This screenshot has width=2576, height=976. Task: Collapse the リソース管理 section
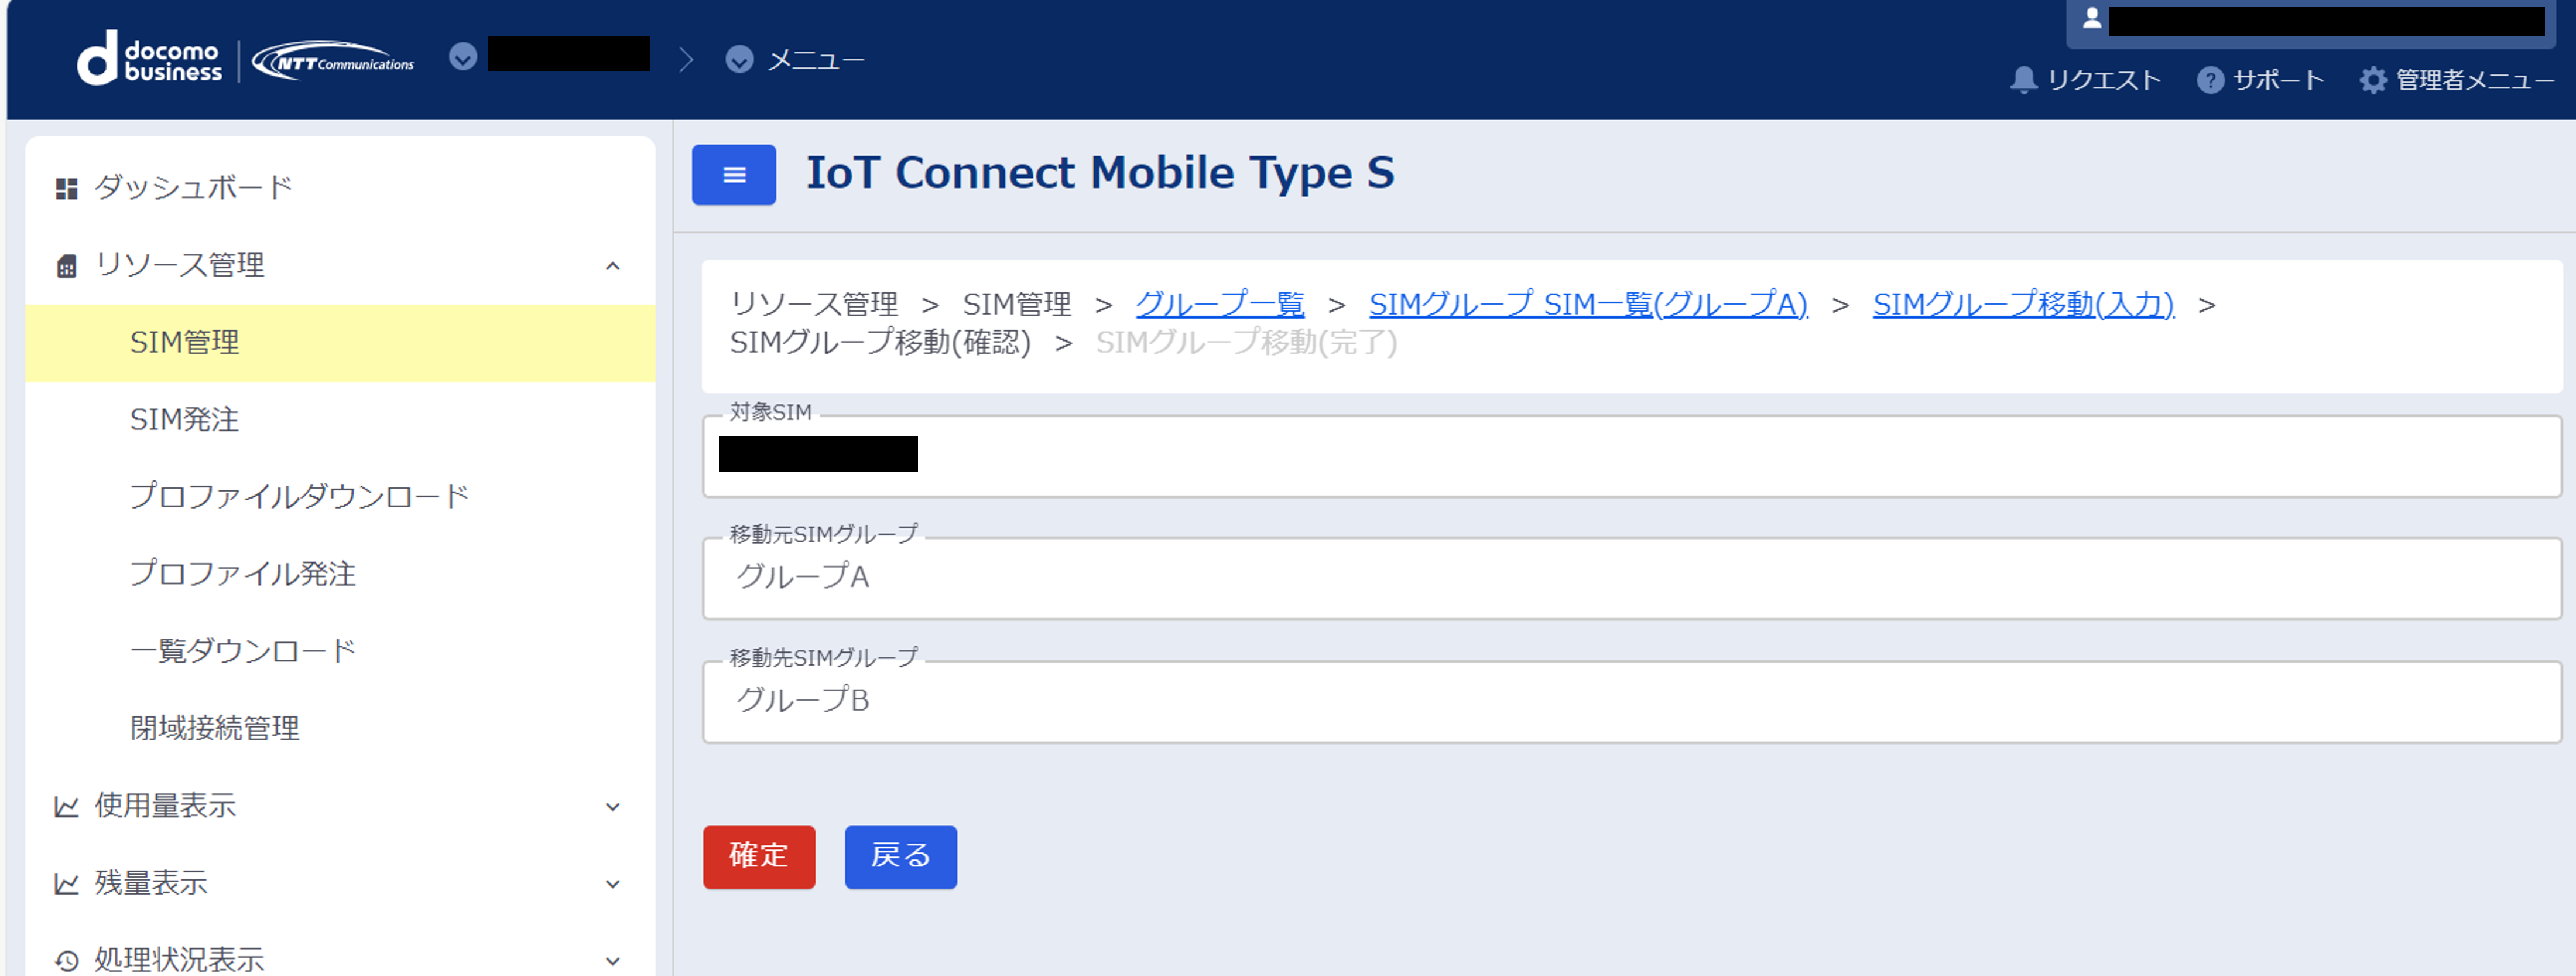coord(613,265)
